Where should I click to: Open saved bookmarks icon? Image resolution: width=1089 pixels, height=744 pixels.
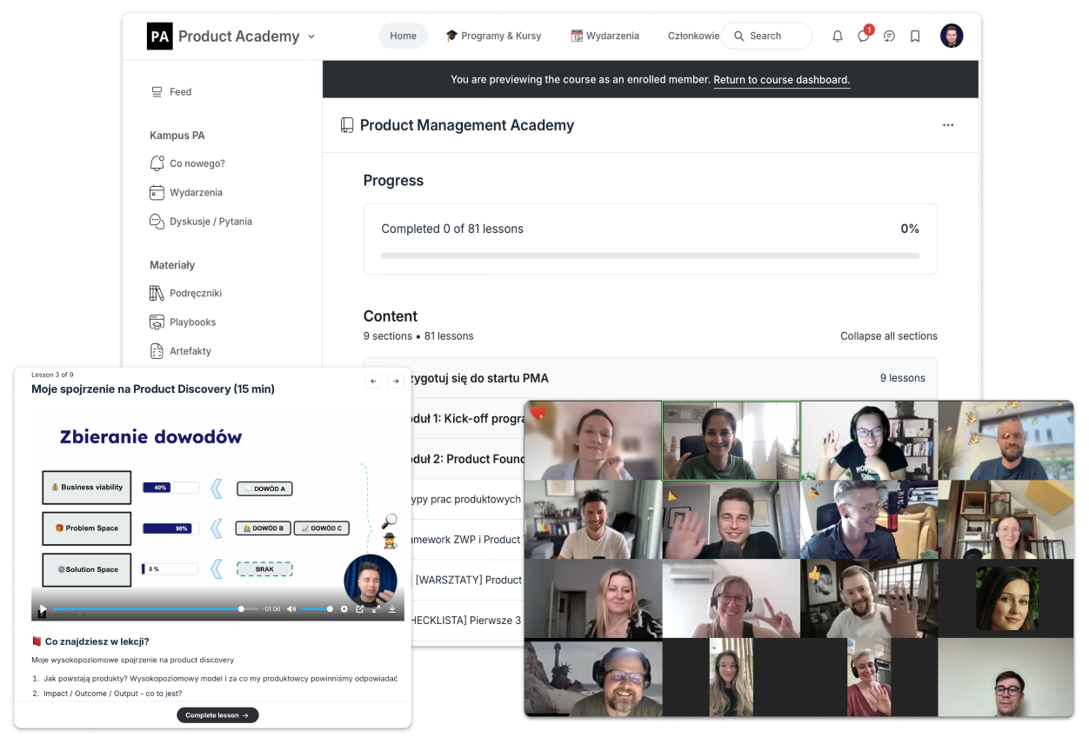[x=915, y=37]
